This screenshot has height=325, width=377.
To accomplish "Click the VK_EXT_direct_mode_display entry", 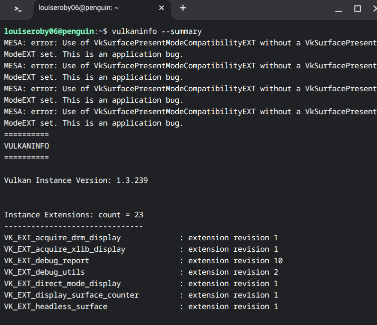I will (x=62, y=284).
